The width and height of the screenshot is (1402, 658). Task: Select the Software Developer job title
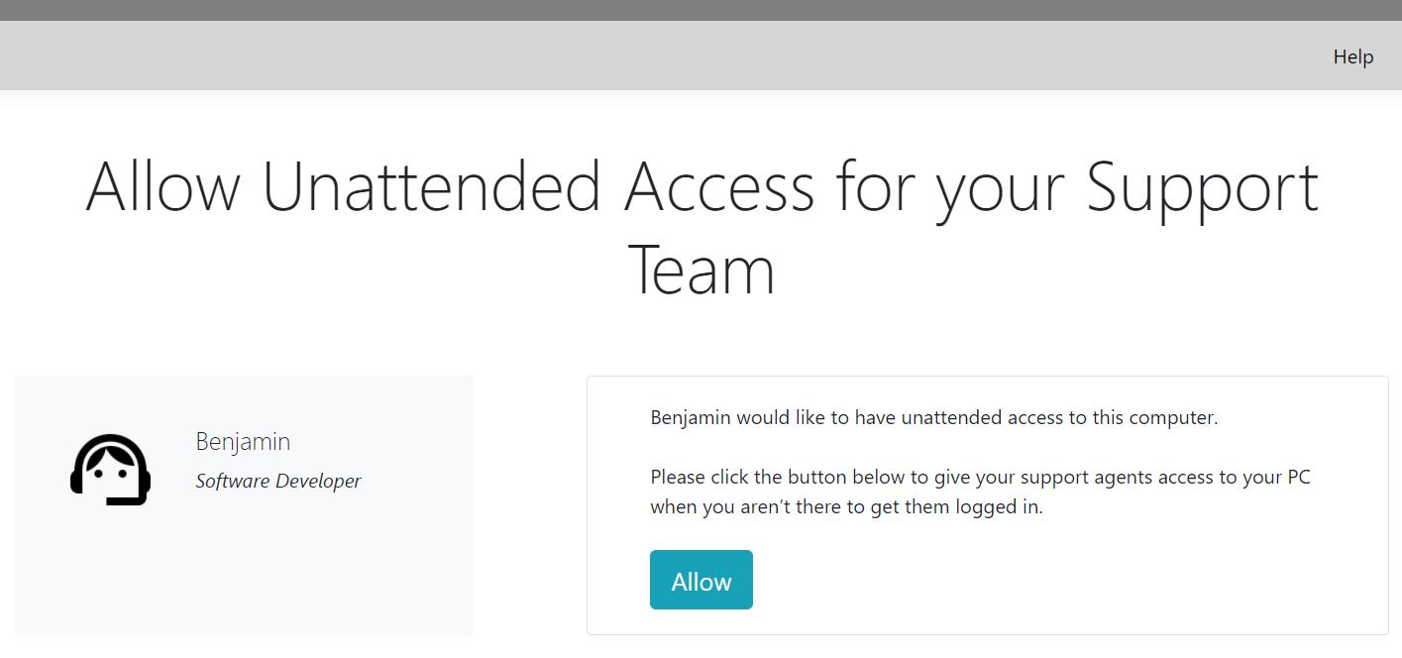tap(278, 482)
